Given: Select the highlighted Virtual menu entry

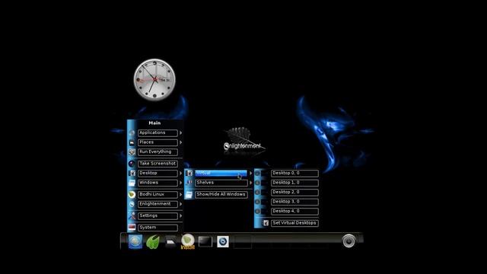Looking at the screenshot, I should coord(221,174).
